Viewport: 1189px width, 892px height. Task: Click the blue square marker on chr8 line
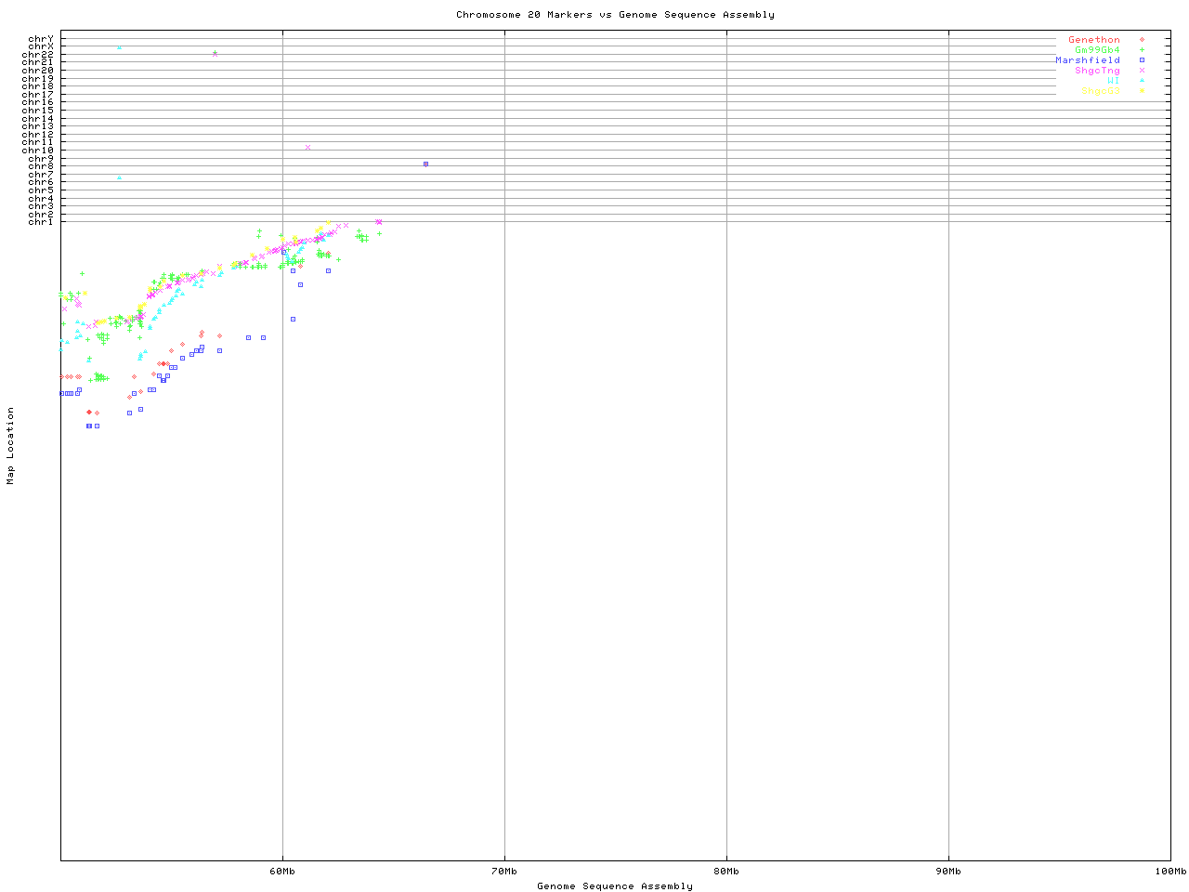(425, 164)
